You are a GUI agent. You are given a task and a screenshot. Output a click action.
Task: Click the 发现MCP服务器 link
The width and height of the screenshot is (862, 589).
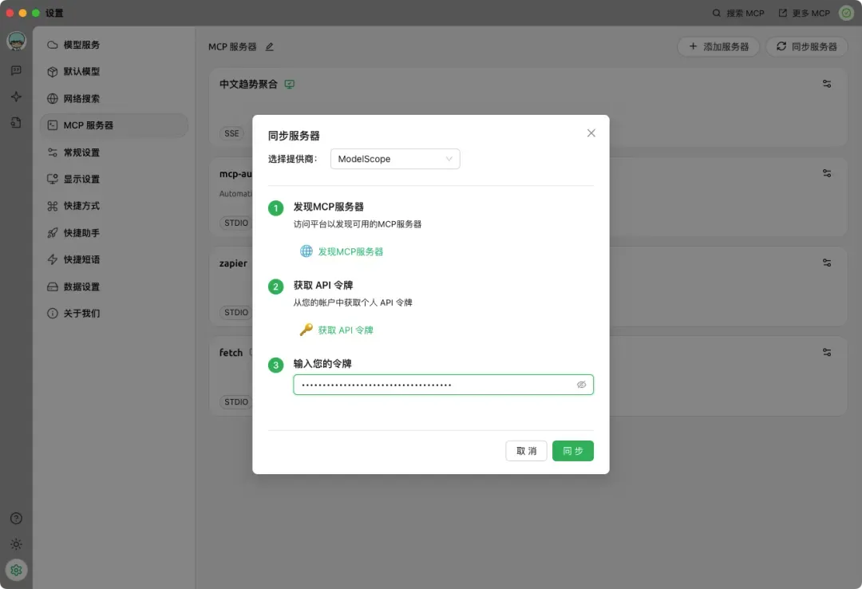coord(350,252)
